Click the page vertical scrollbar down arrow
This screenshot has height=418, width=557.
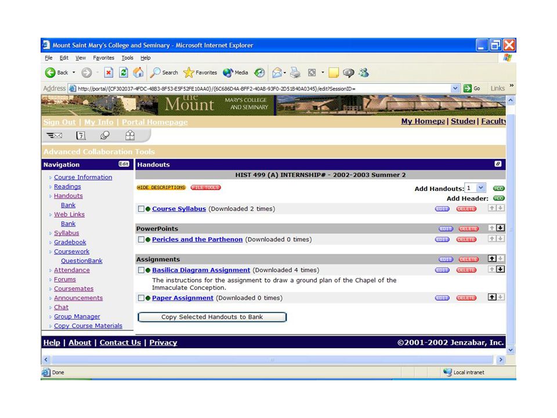511,350
